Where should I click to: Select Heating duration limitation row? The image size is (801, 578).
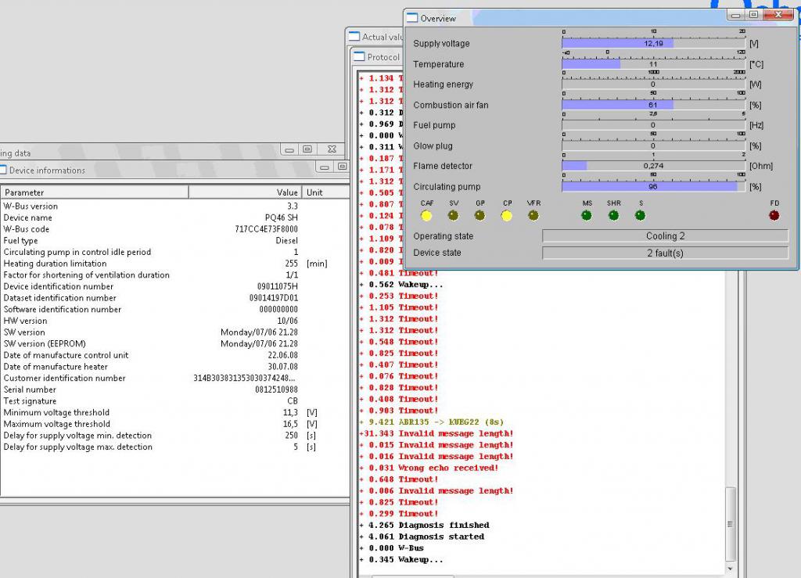(174, 264)
